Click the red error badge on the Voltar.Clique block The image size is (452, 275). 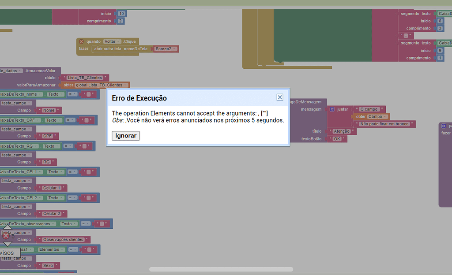pyautogui.click(x=82, y=41)
